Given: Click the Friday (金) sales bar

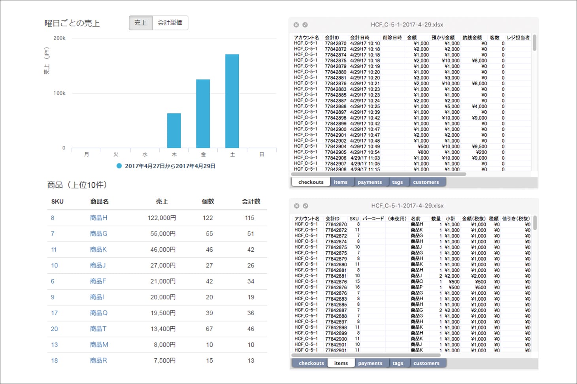Looking at the screenshot, I should [x=203, y=114].
